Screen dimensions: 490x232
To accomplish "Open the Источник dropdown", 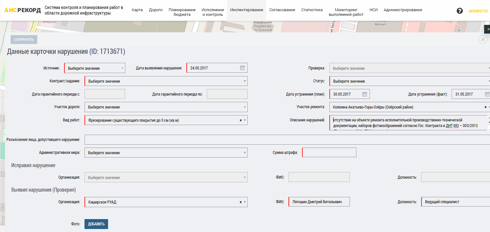I will tap(95, 68).
